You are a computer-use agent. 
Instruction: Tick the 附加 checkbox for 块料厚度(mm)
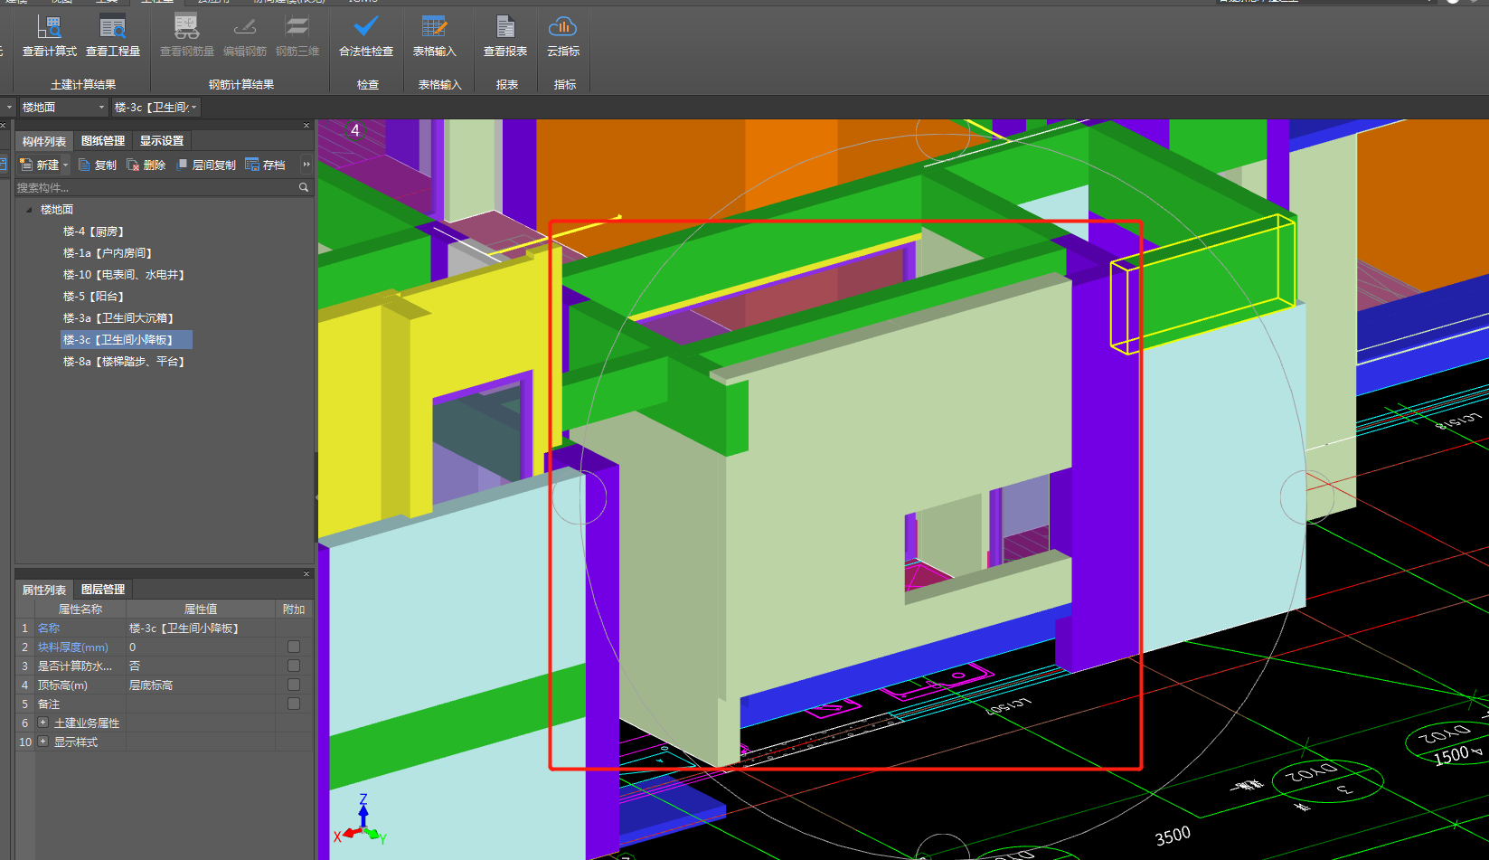[294, 647]
